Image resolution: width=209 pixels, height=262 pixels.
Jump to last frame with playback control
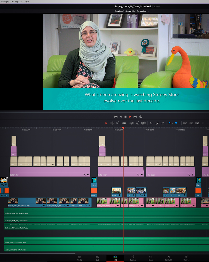coord(135,117)
